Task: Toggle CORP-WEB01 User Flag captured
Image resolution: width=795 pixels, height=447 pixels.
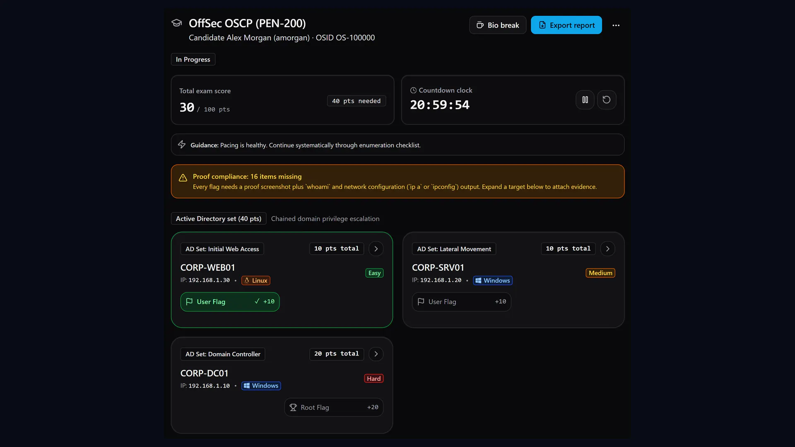Action: click(230, 302)
